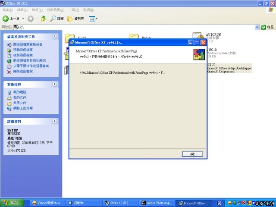Click the move file icon

[9, 50]
